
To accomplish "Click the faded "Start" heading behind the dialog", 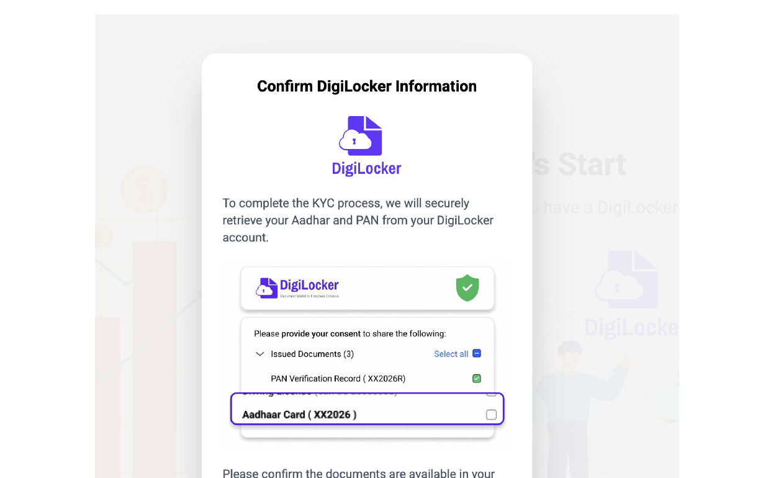I will 591,165.
